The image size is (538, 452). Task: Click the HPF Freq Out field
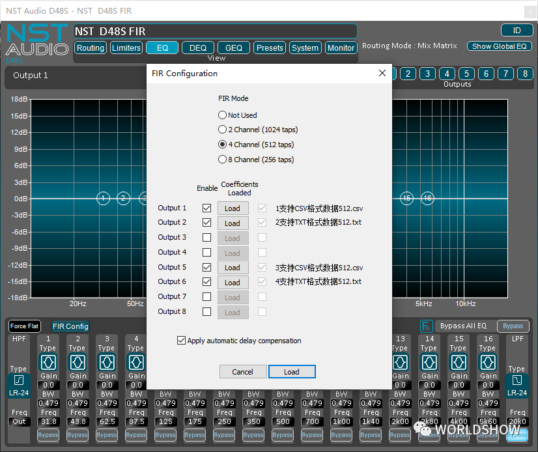pyautogui.click(x=19, y=421)
